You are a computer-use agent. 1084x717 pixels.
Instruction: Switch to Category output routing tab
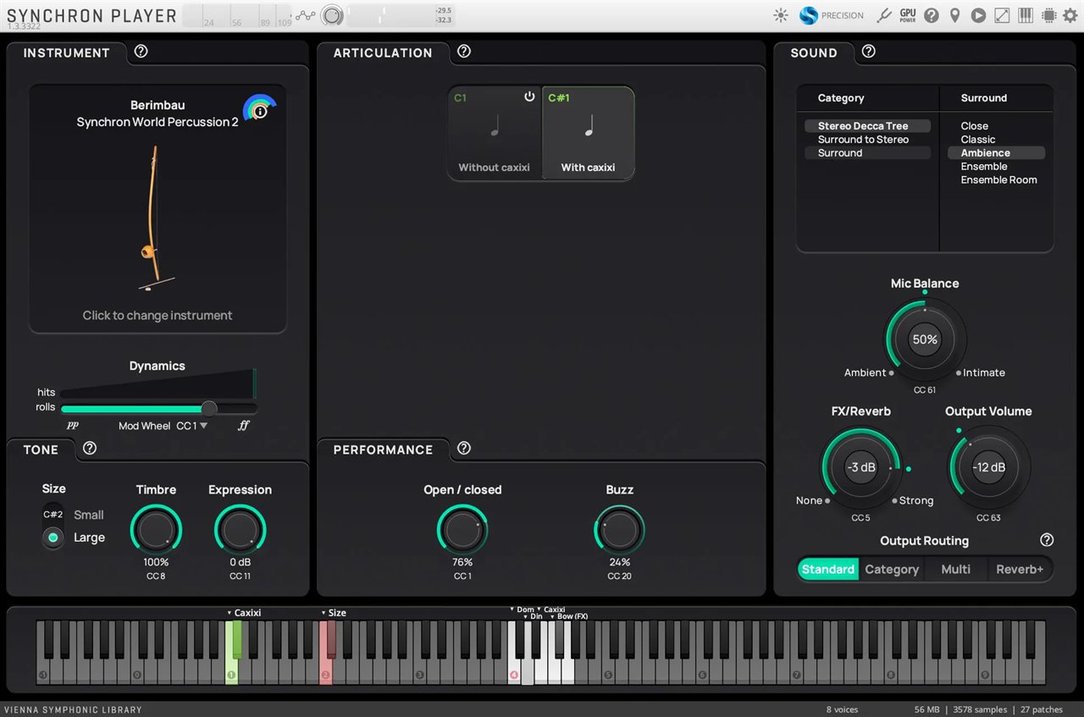pos(892,569)
